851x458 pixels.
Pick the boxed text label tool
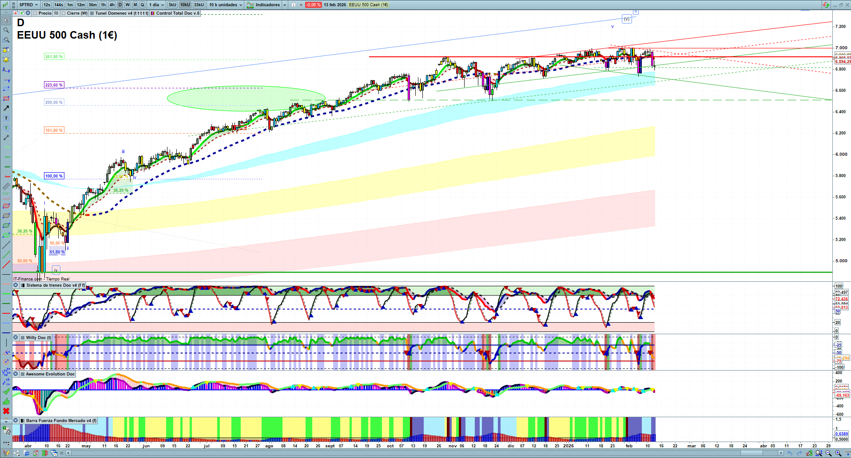6,118
